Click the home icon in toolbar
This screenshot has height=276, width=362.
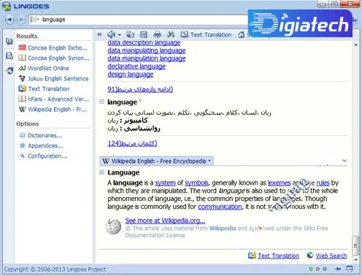pos(241,35)
